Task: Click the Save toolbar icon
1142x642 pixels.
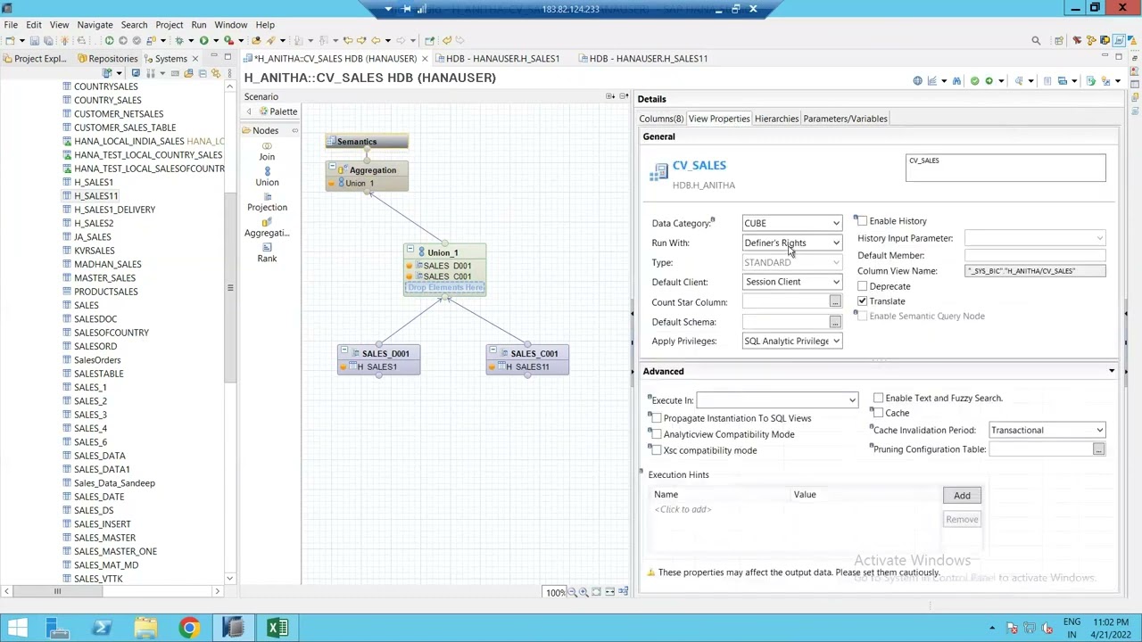Action: click(x=35, y=40)
